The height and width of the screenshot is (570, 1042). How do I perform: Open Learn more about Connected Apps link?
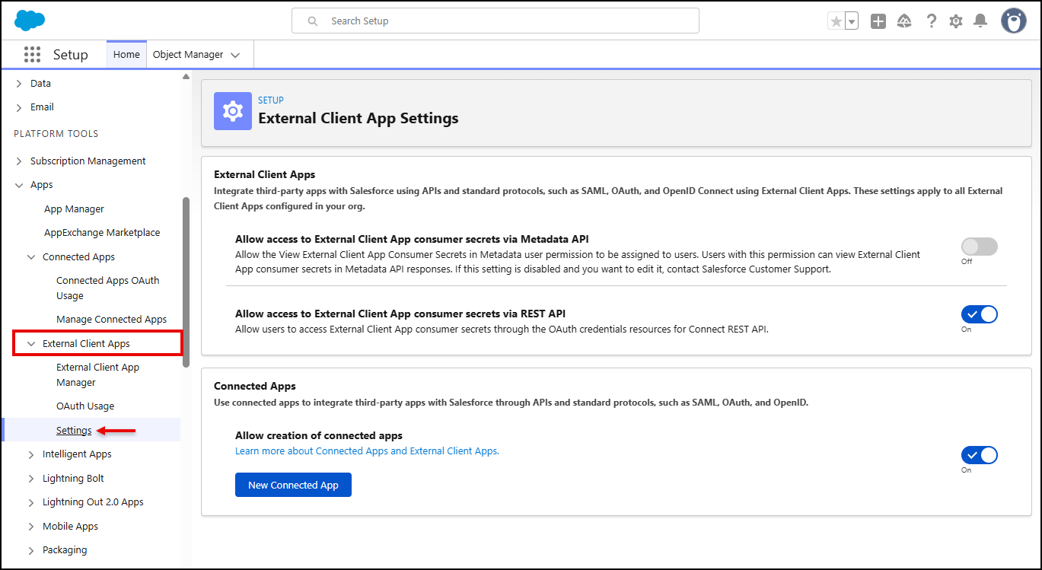(367, 451)
